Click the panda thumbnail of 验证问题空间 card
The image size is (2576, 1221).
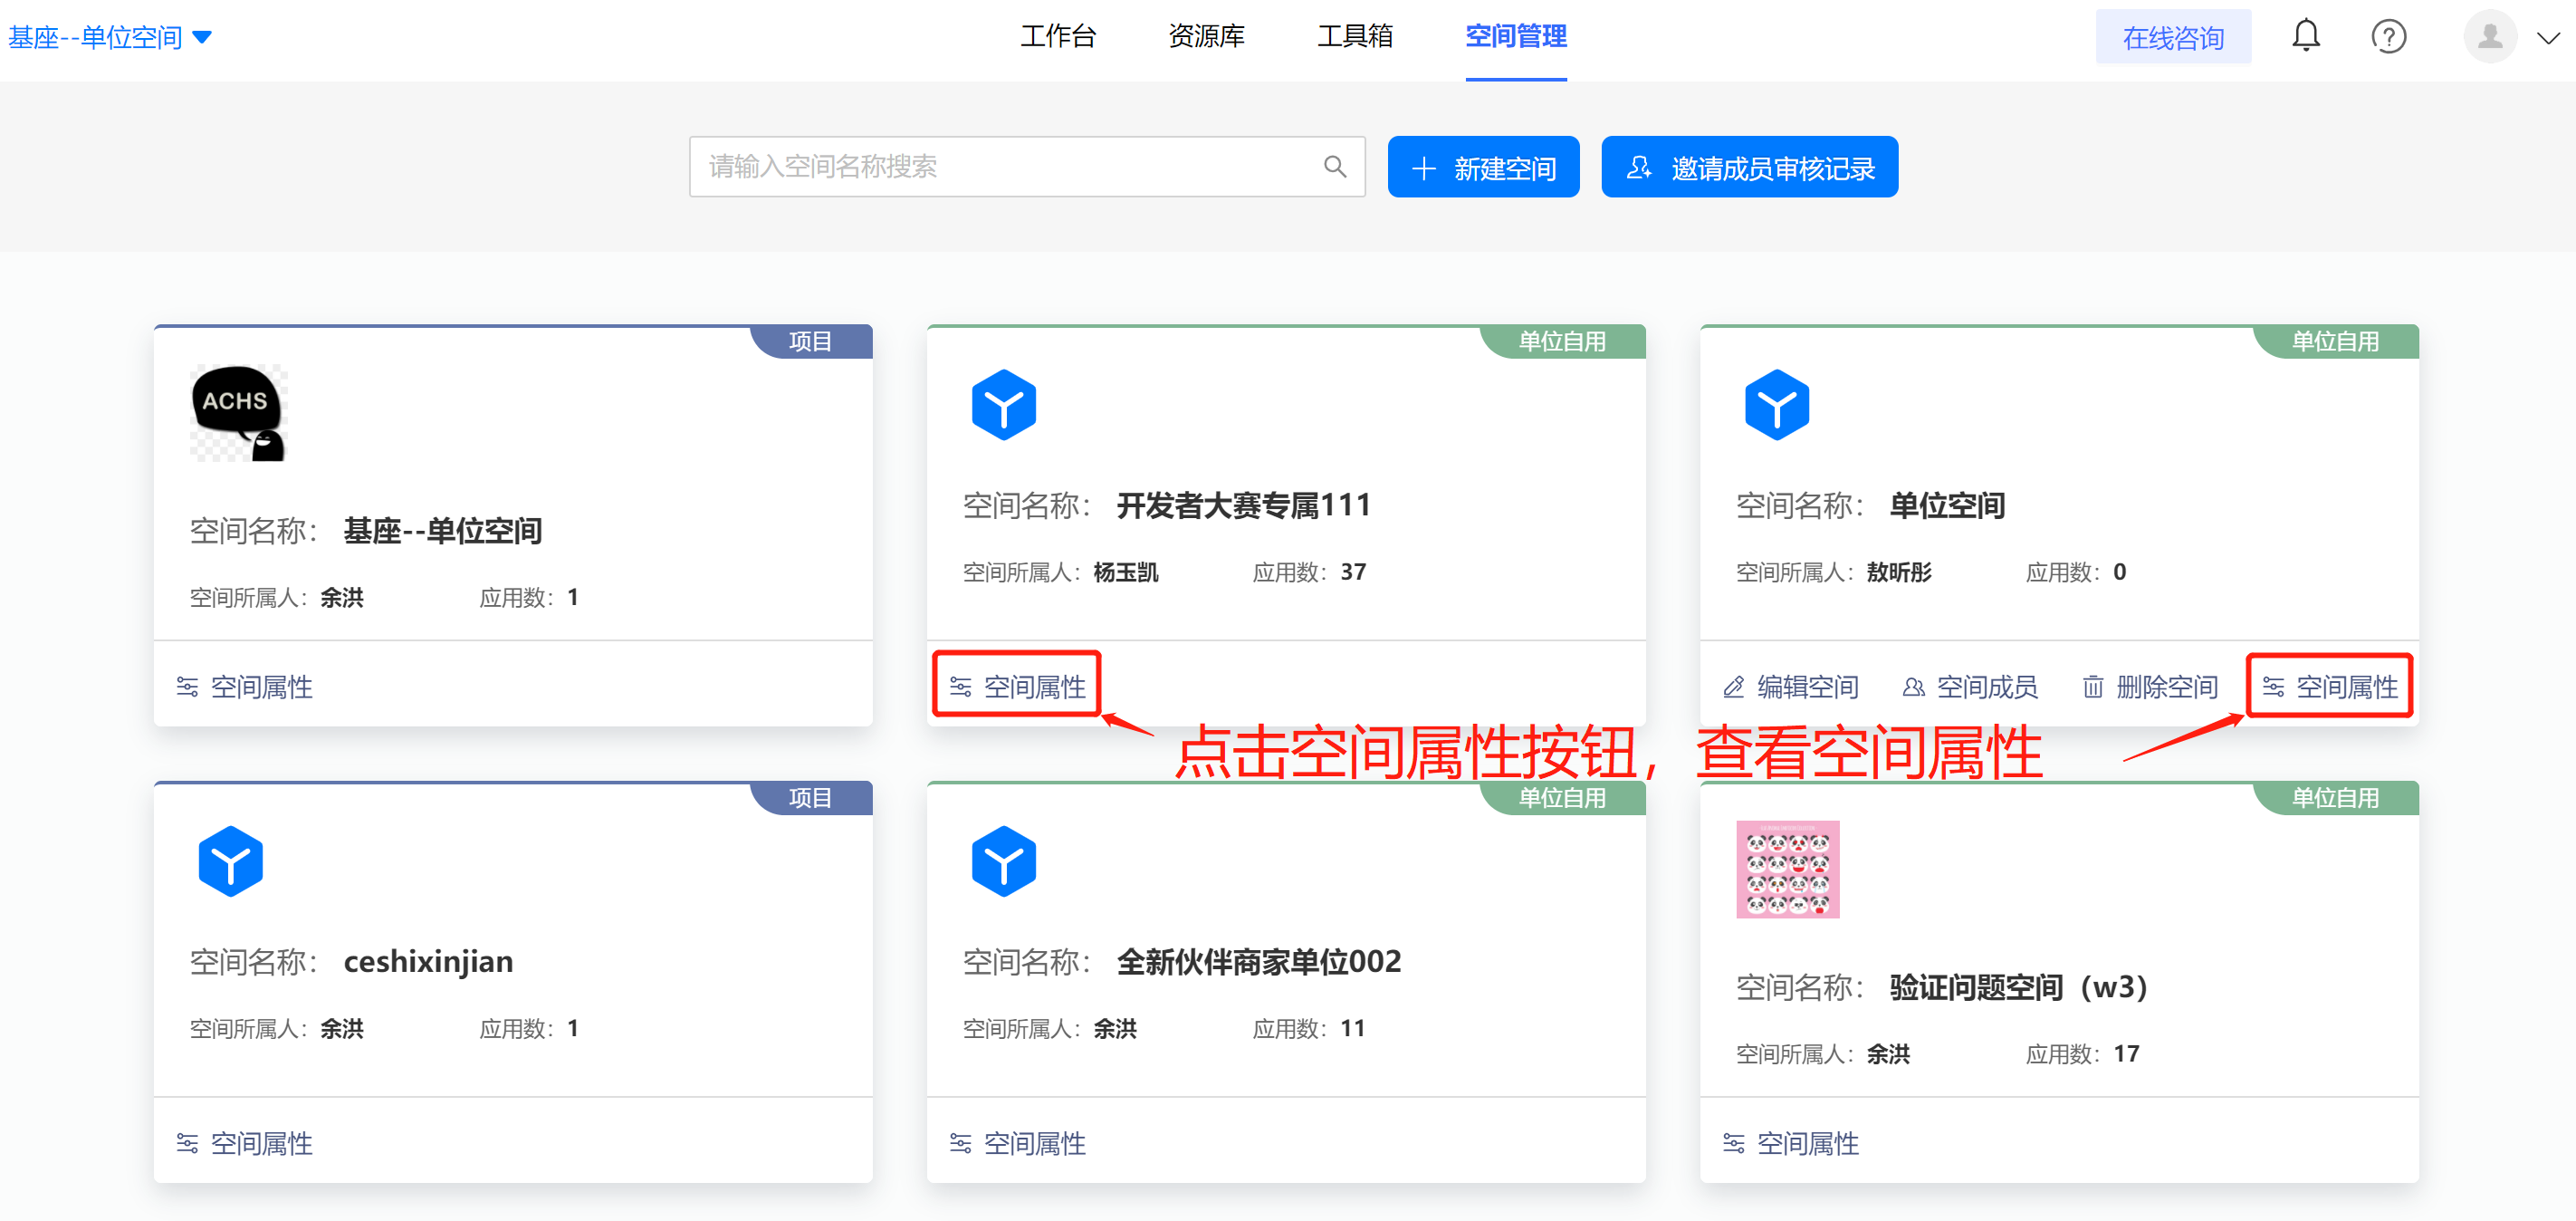(x=1787, y=869)
